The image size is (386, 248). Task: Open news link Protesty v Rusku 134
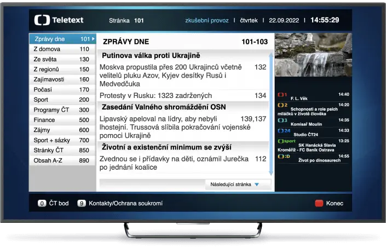[x=183, y=95]
